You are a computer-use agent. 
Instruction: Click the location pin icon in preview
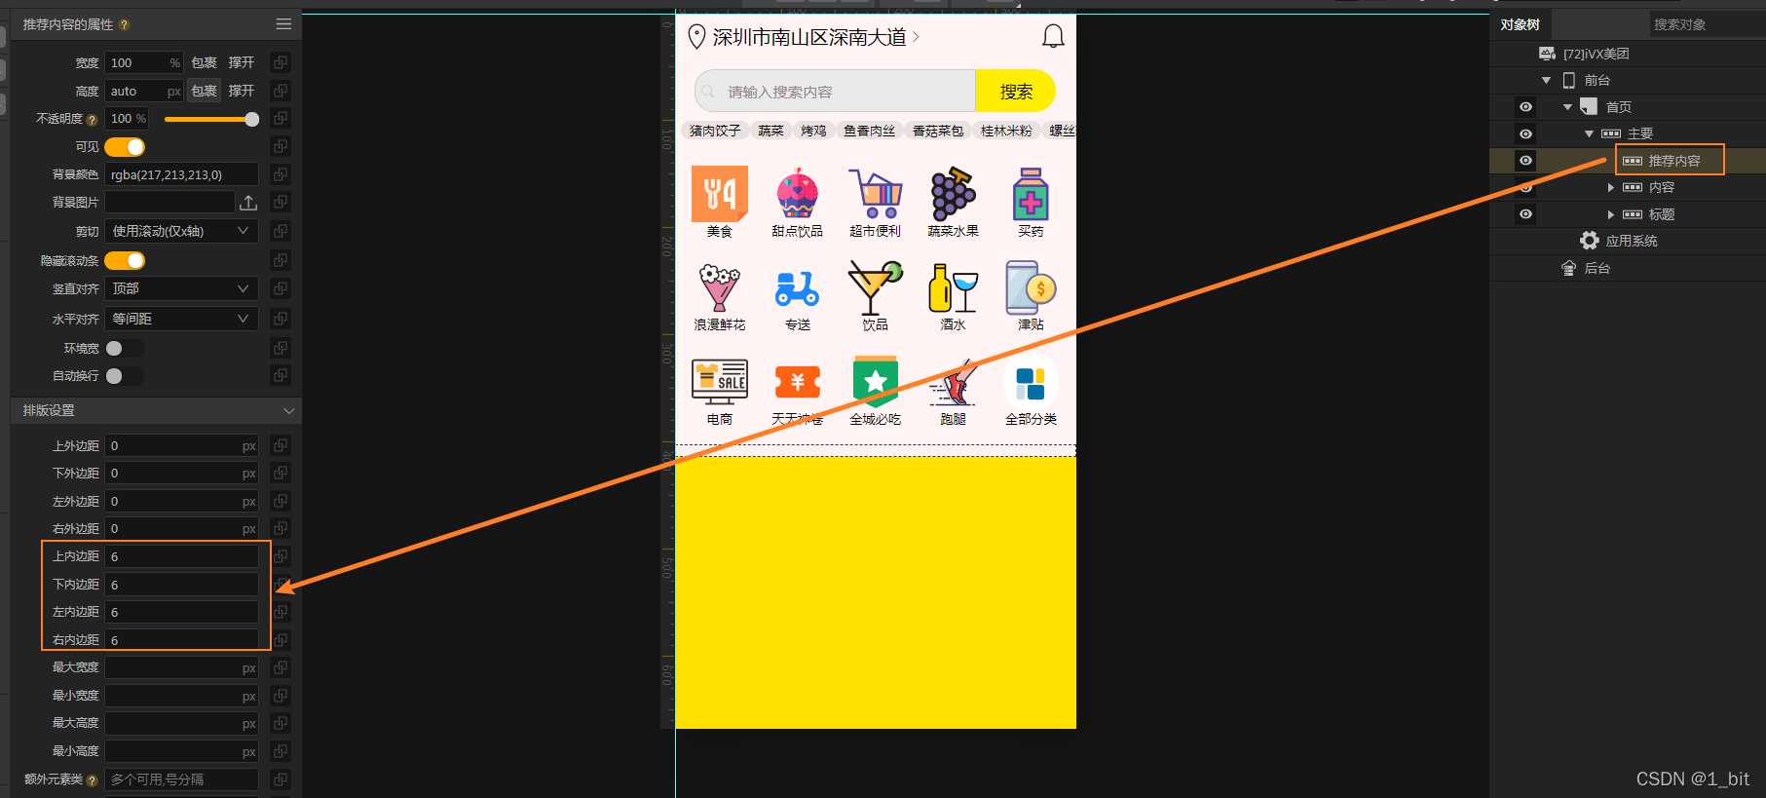[x=696, y=37]
